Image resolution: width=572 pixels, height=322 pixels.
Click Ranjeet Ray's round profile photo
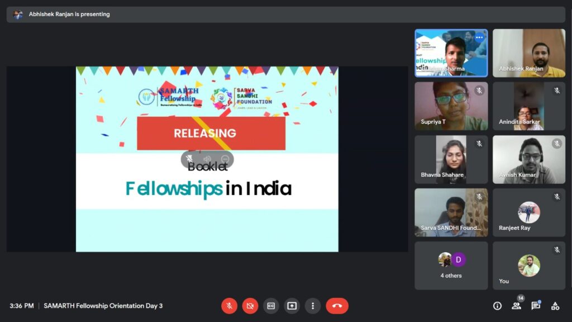coord(529,212)
